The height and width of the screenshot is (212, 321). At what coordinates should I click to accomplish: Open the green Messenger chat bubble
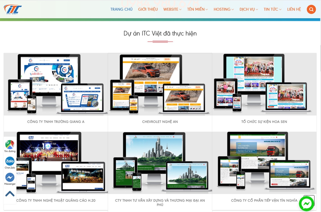point(307,204)
